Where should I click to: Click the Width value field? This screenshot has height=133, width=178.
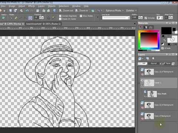click(x=135, y=18)
